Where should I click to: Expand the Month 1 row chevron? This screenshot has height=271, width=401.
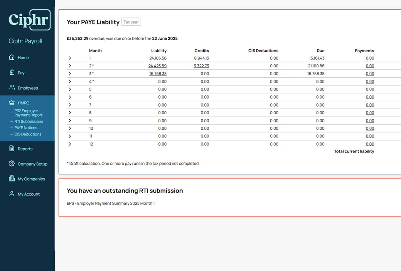coord(70,58)
